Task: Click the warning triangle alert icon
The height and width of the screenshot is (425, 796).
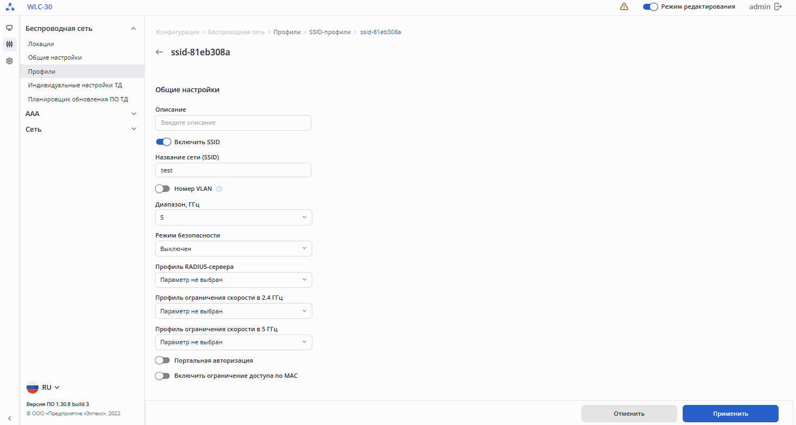Action: [x=624, y=7]
